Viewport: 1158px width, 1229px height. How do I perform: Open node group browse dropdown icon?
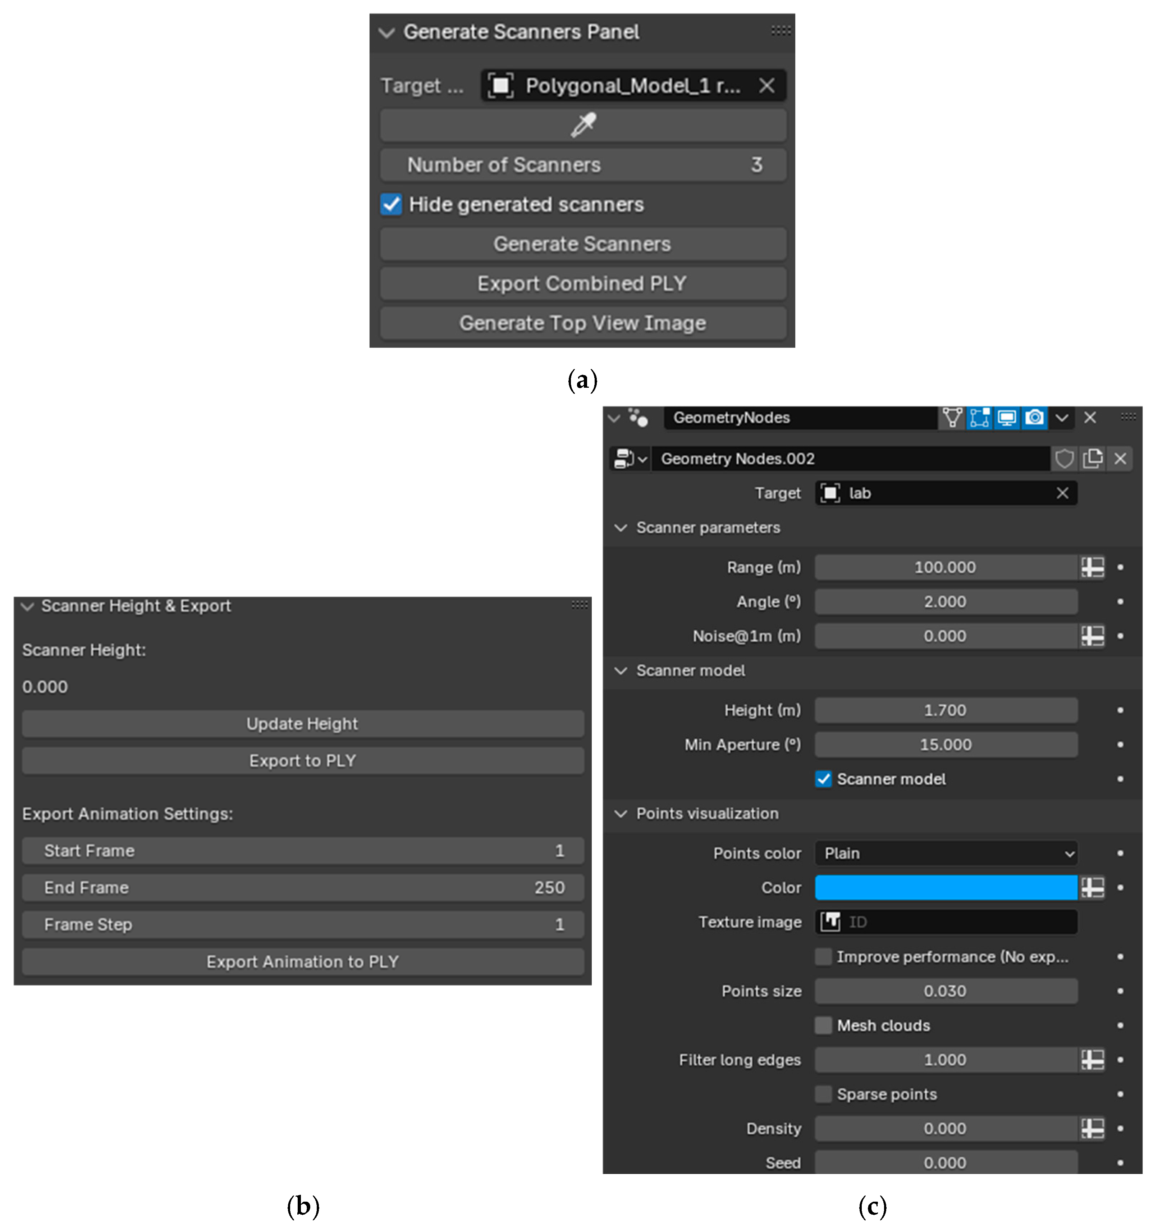click(630, 459)
